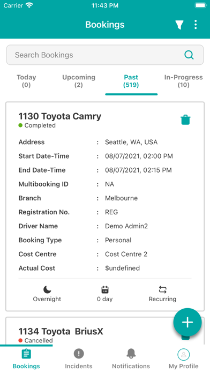Click the Overnight moon icon
The height and width of the screenshot is (373, 210).
47,289
